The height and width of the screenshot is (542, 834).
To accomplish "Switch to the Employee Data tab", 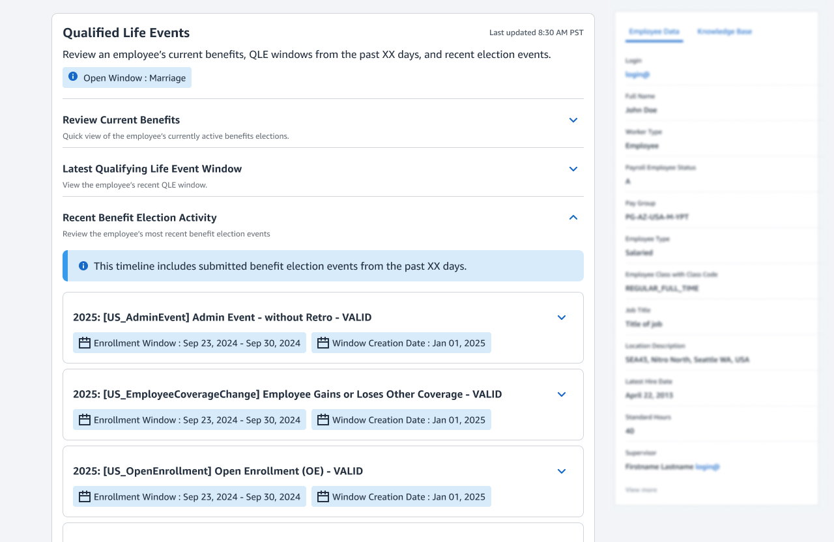I will [654, 31].
